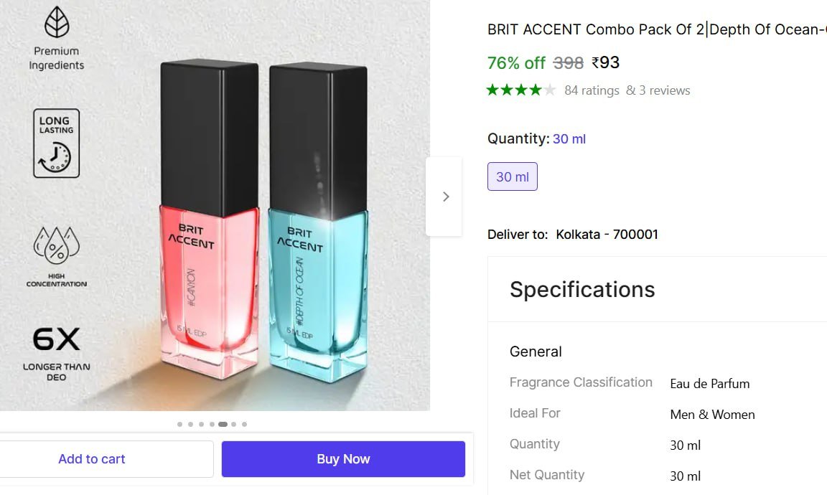The image size is (827, 495).
Task: Click the active elongated carousel dot
Action: click(x=223, y=424)
